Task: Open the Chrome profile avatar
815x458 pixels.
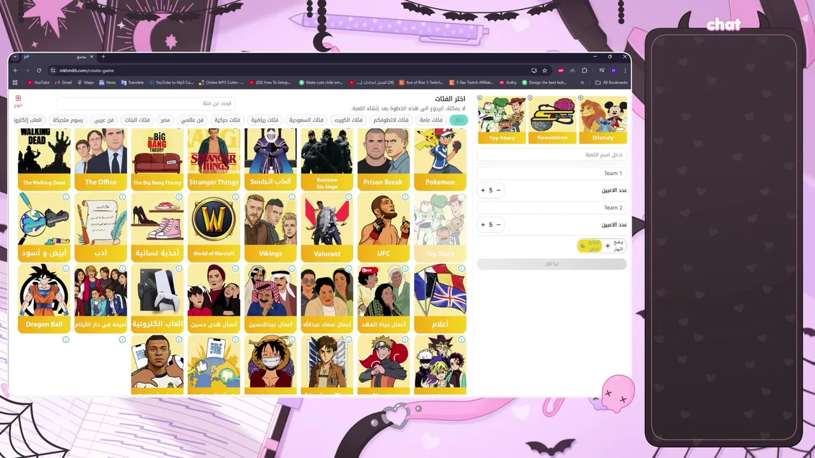Action: click(x=613, y=71)
